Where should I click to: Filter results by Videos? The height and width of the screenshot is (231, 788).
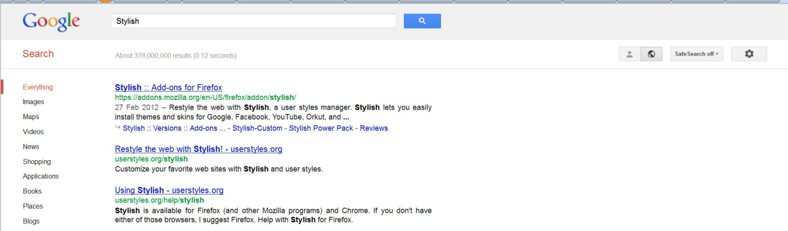click(x=33, y=132)
